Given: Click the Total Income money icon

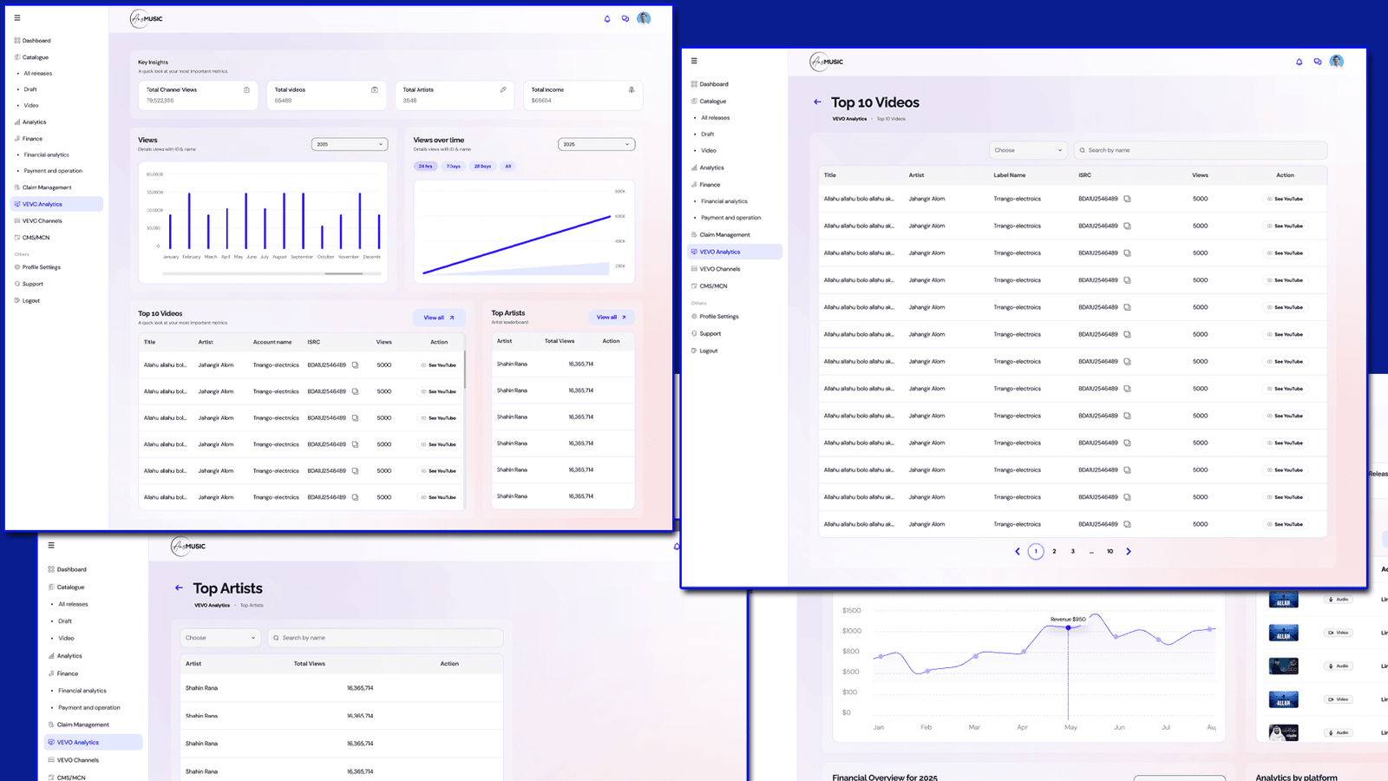Looking at the screenshot, I should click(x=632, y=89).
